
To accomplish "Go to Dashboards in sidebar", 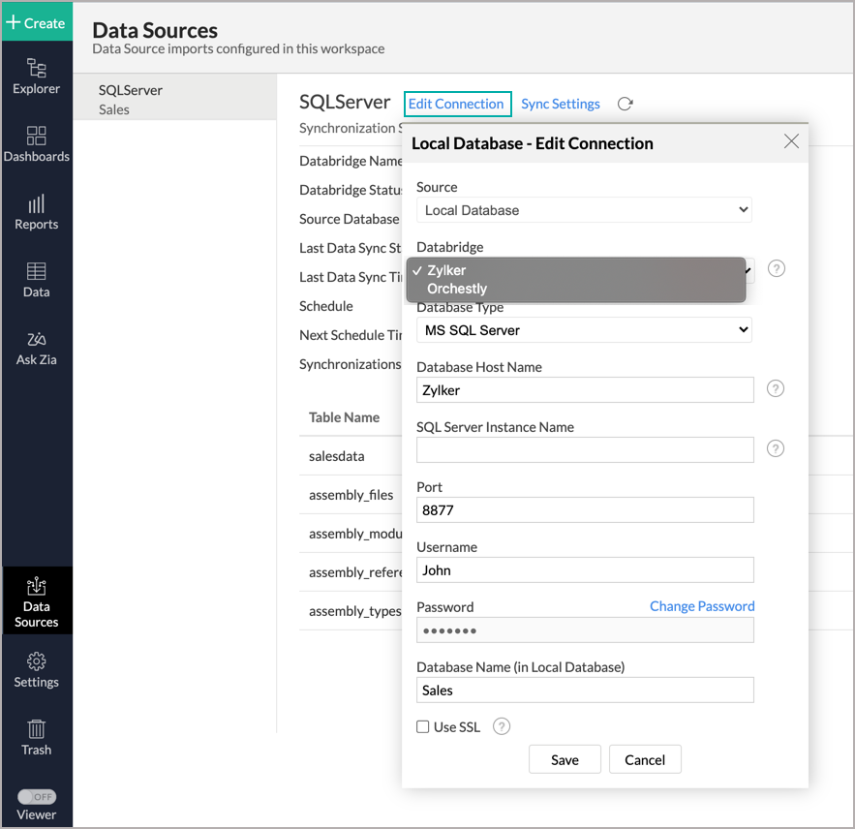I will click(x=36, y=144).
